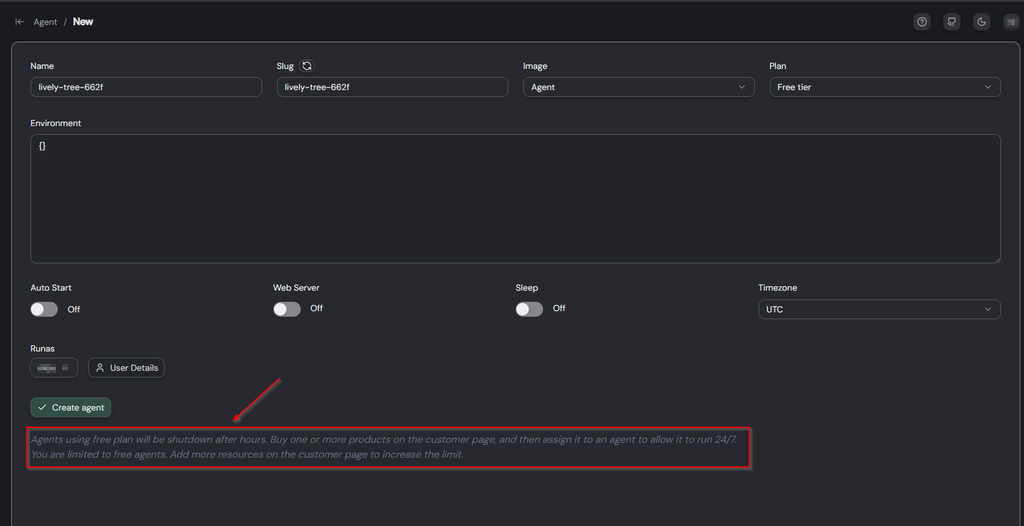This screenshot has width=1024, height=526.
Task: Enable the Sleep toggle
Action: (529, 309)
